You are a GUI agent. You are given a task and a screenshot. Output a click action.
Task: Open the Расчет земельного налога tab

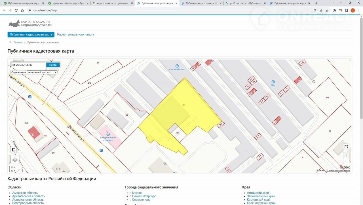75,35
